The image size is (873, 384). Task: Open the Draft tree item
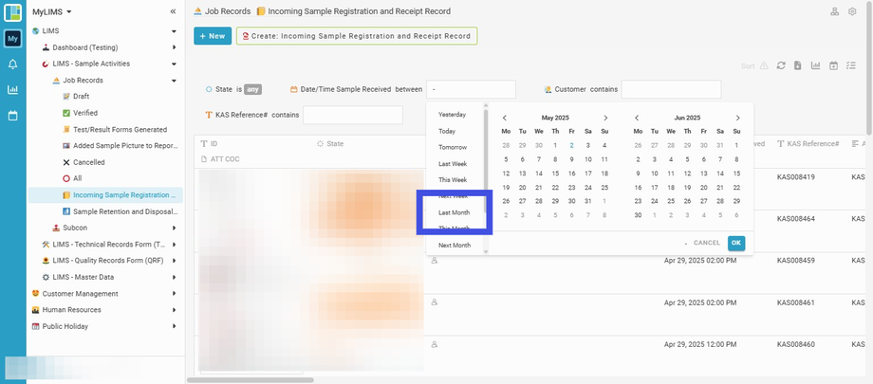point(82,97)
